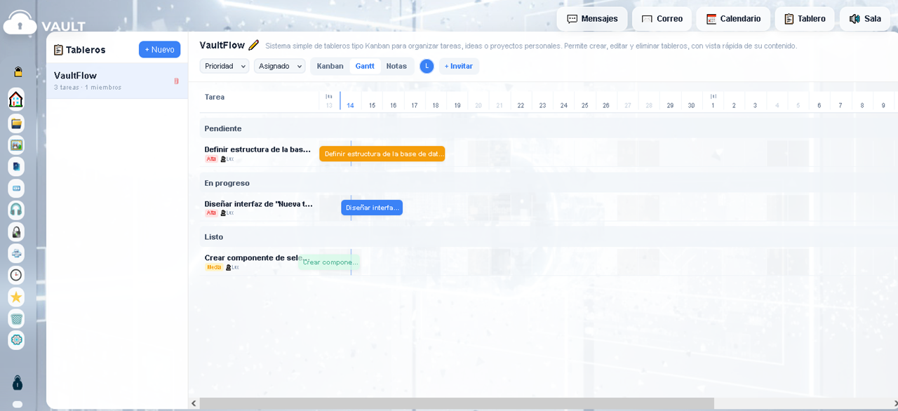Click task name 'Diseñar interfaz de "Nueva t...'
Screen dimensions: 898x411
coord(258,204)
